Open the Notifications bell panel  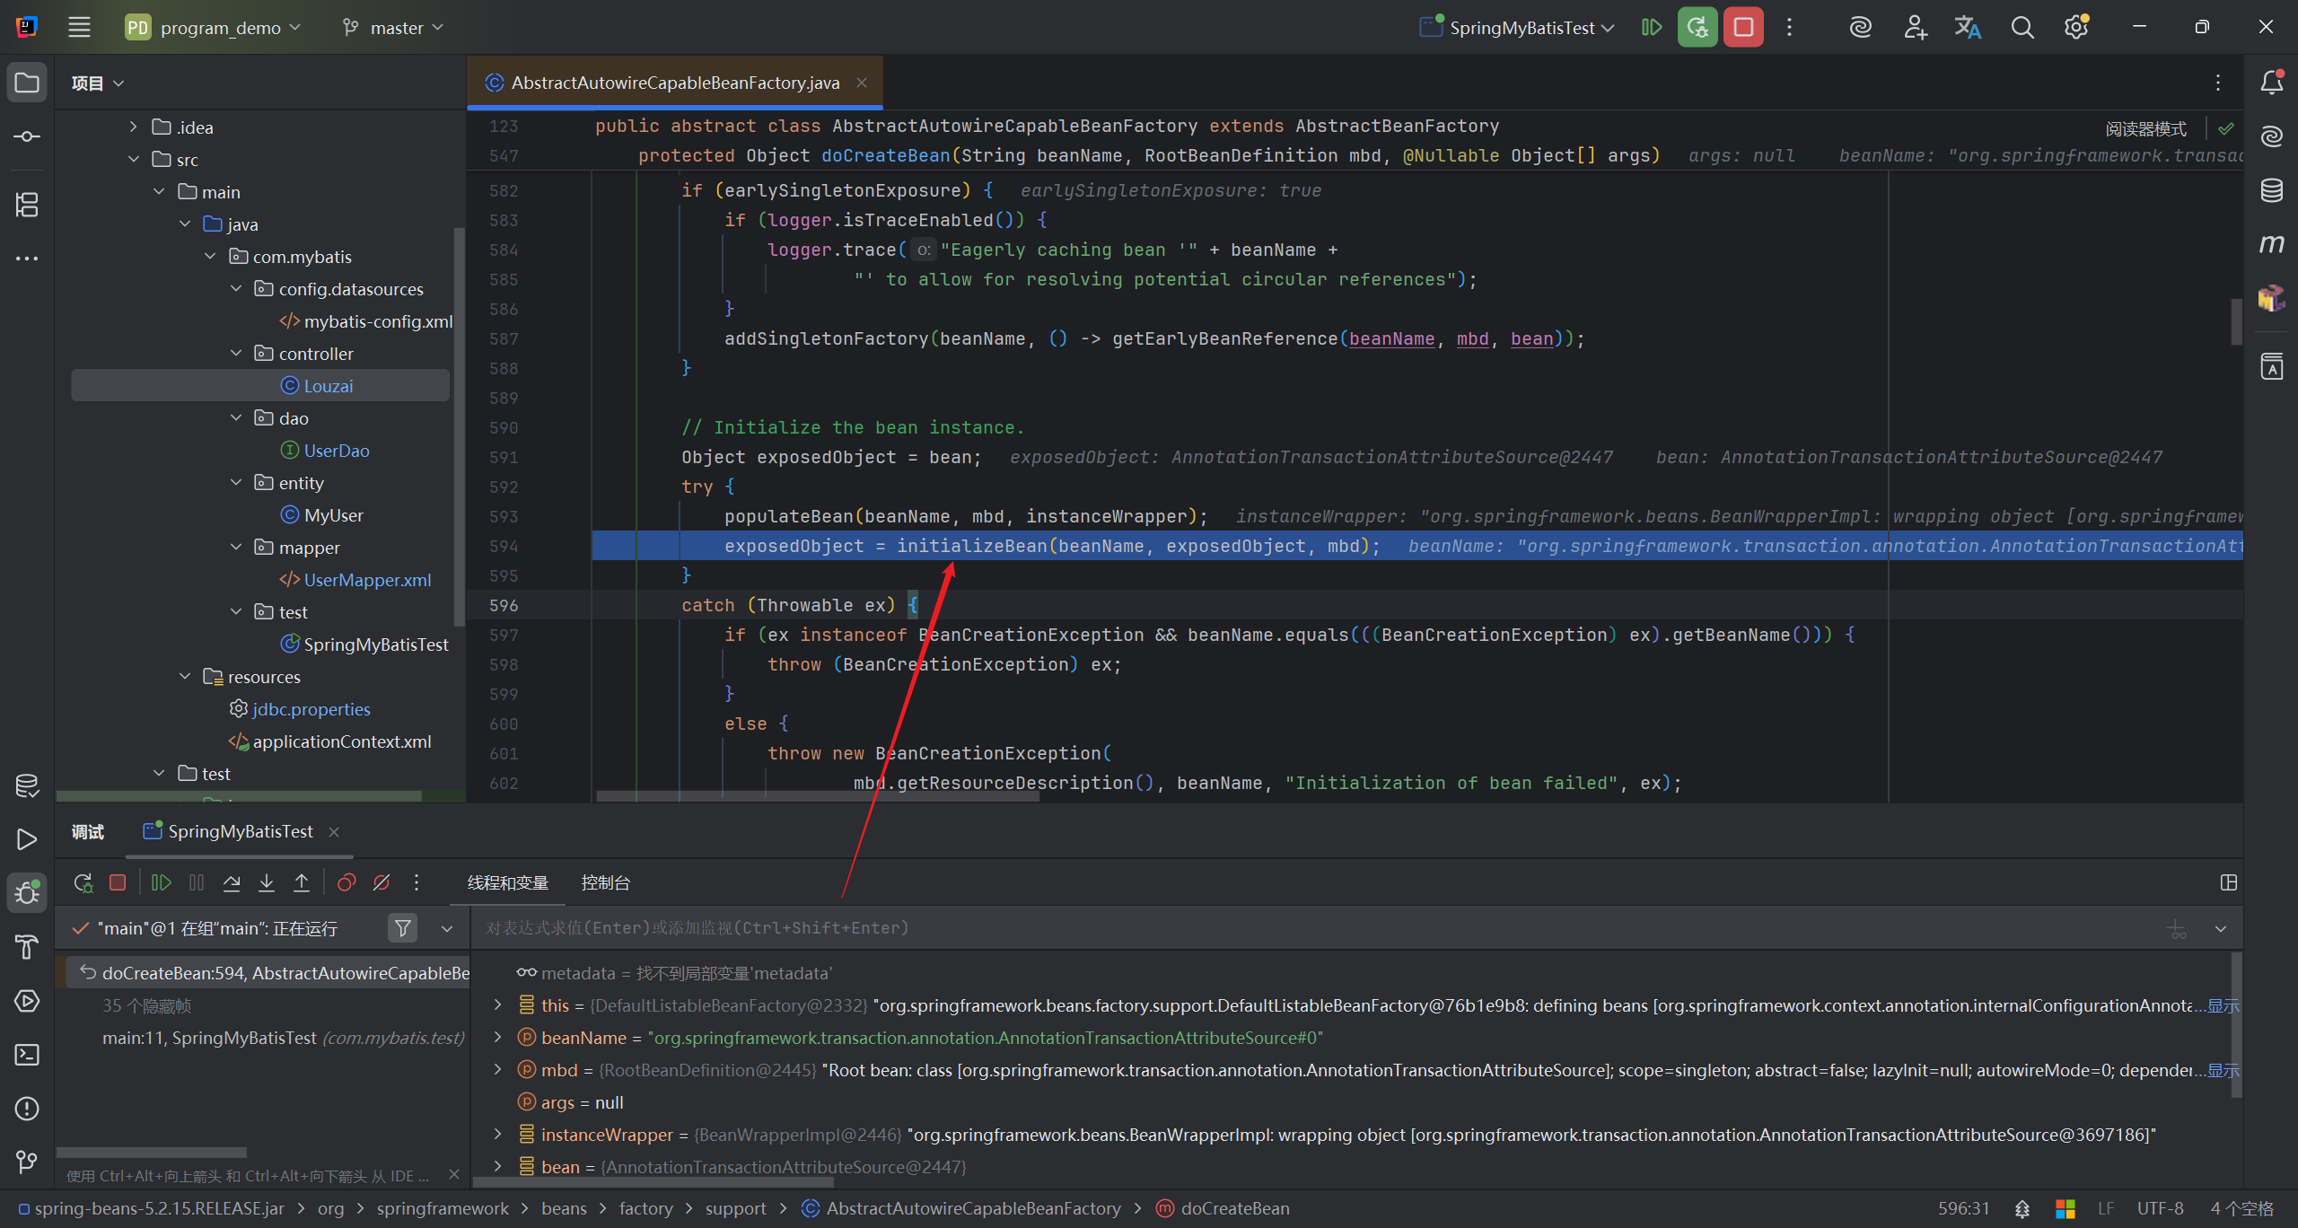coord(2271,83)
